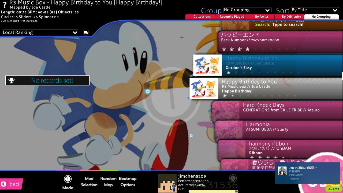Image resolution: width=343 pixels, height=193 pixels.
Task: Pick the Gordon's Easy difficulty card
Action: [x=268, y=65]
